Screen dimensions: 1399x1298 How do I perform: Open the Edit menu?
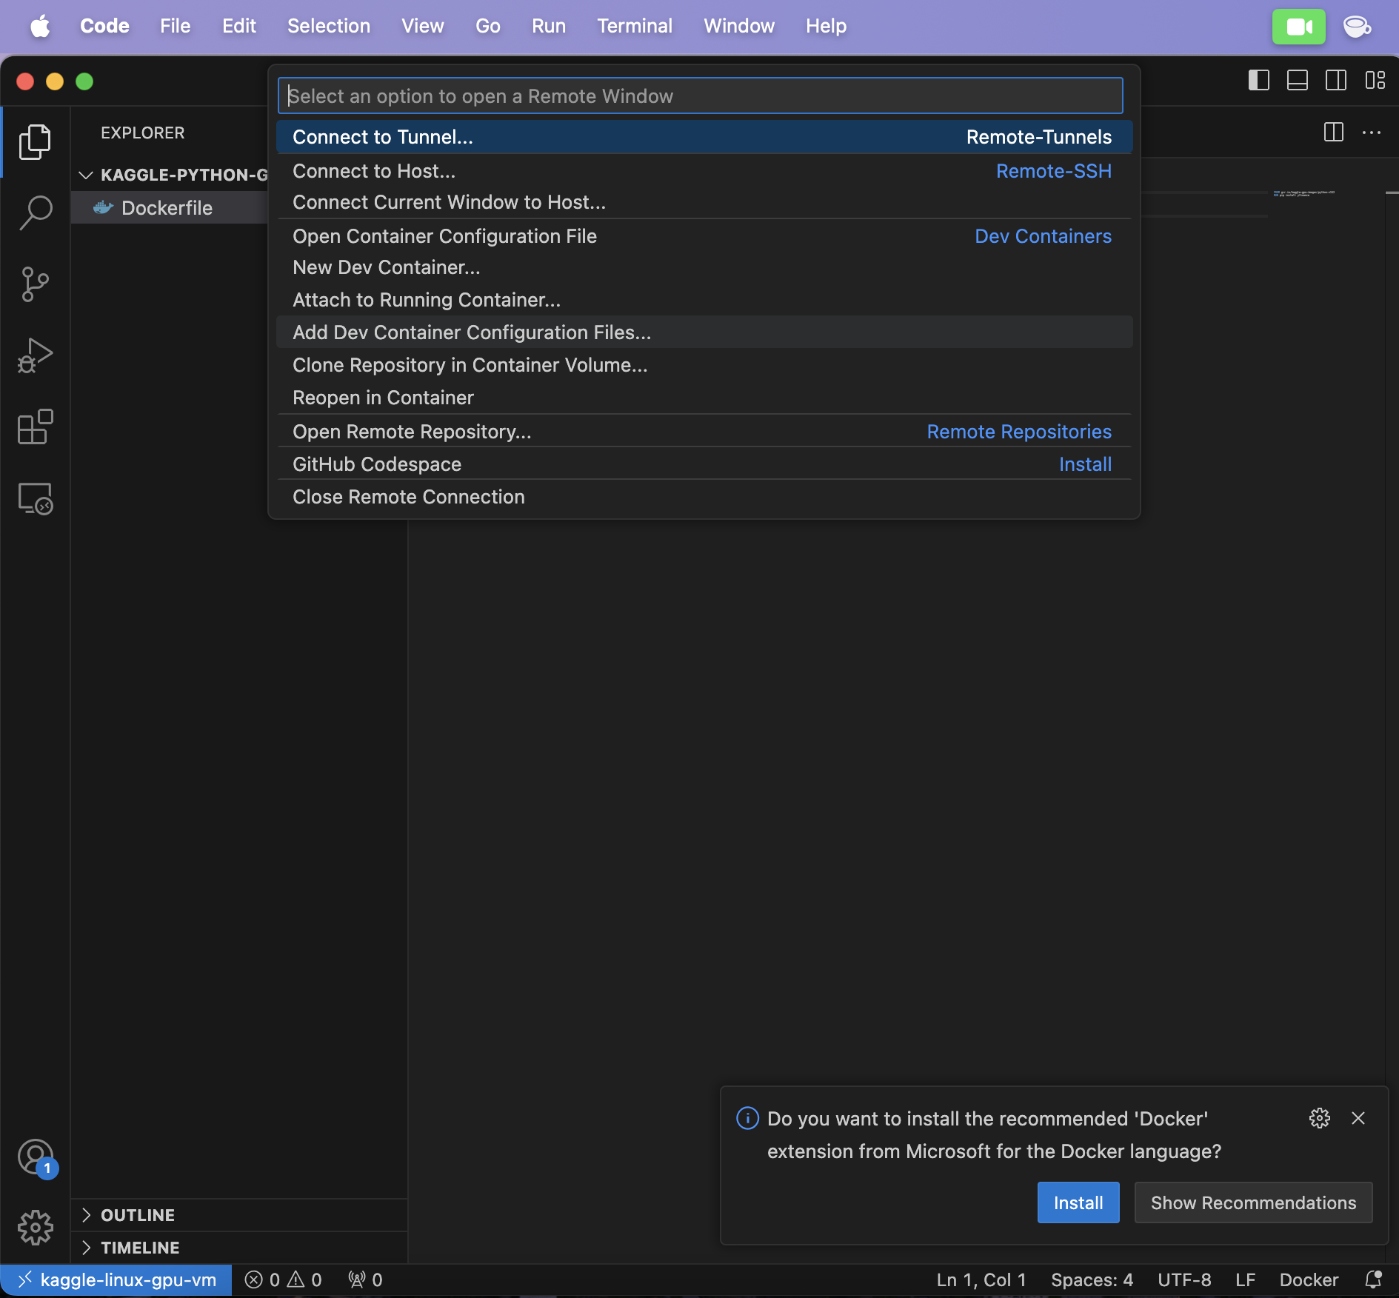pyautogui.click(x=239, y=26)
